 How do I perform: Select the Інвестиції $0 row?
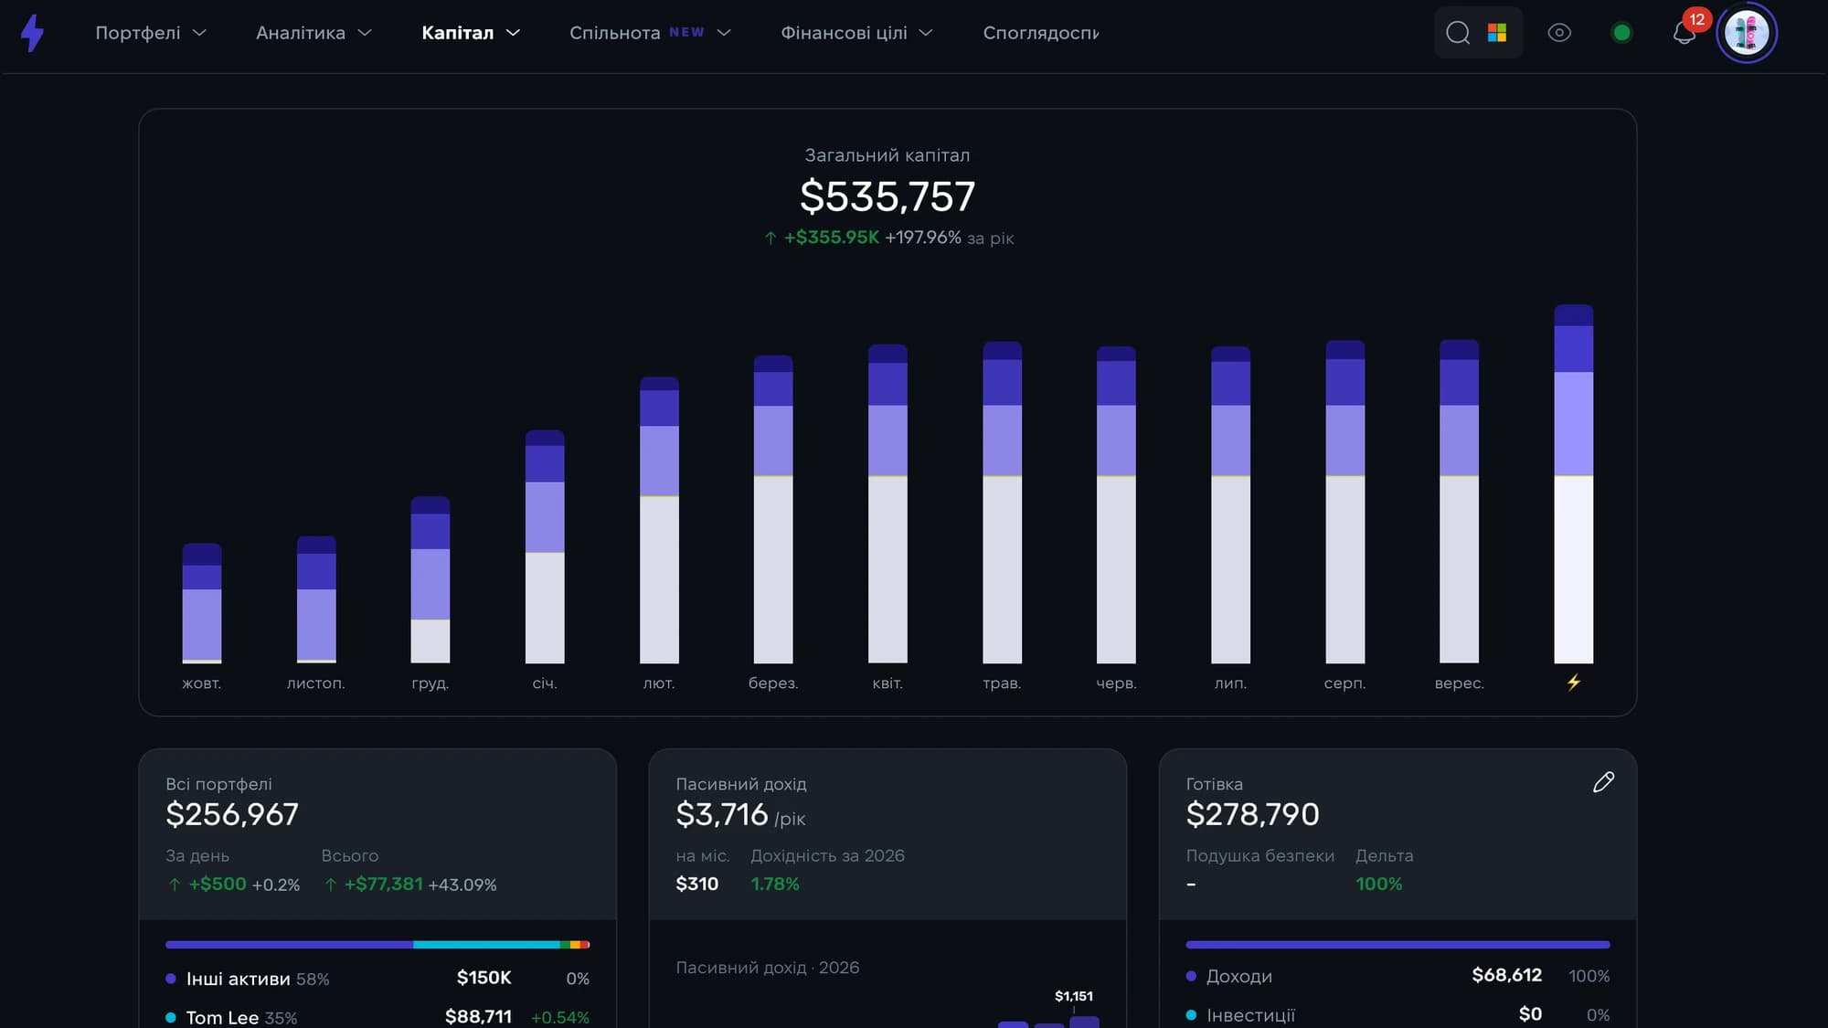1398,1015
